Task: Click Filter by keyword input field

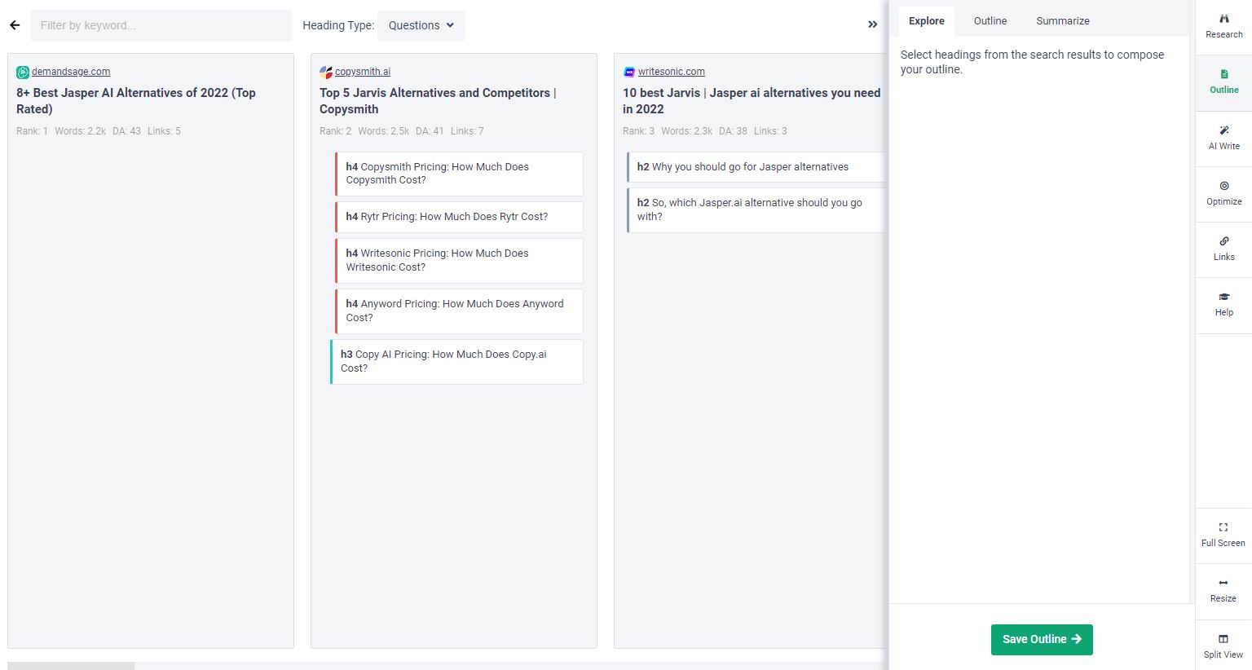Action: pyautogui.click(x=161, y=25)
